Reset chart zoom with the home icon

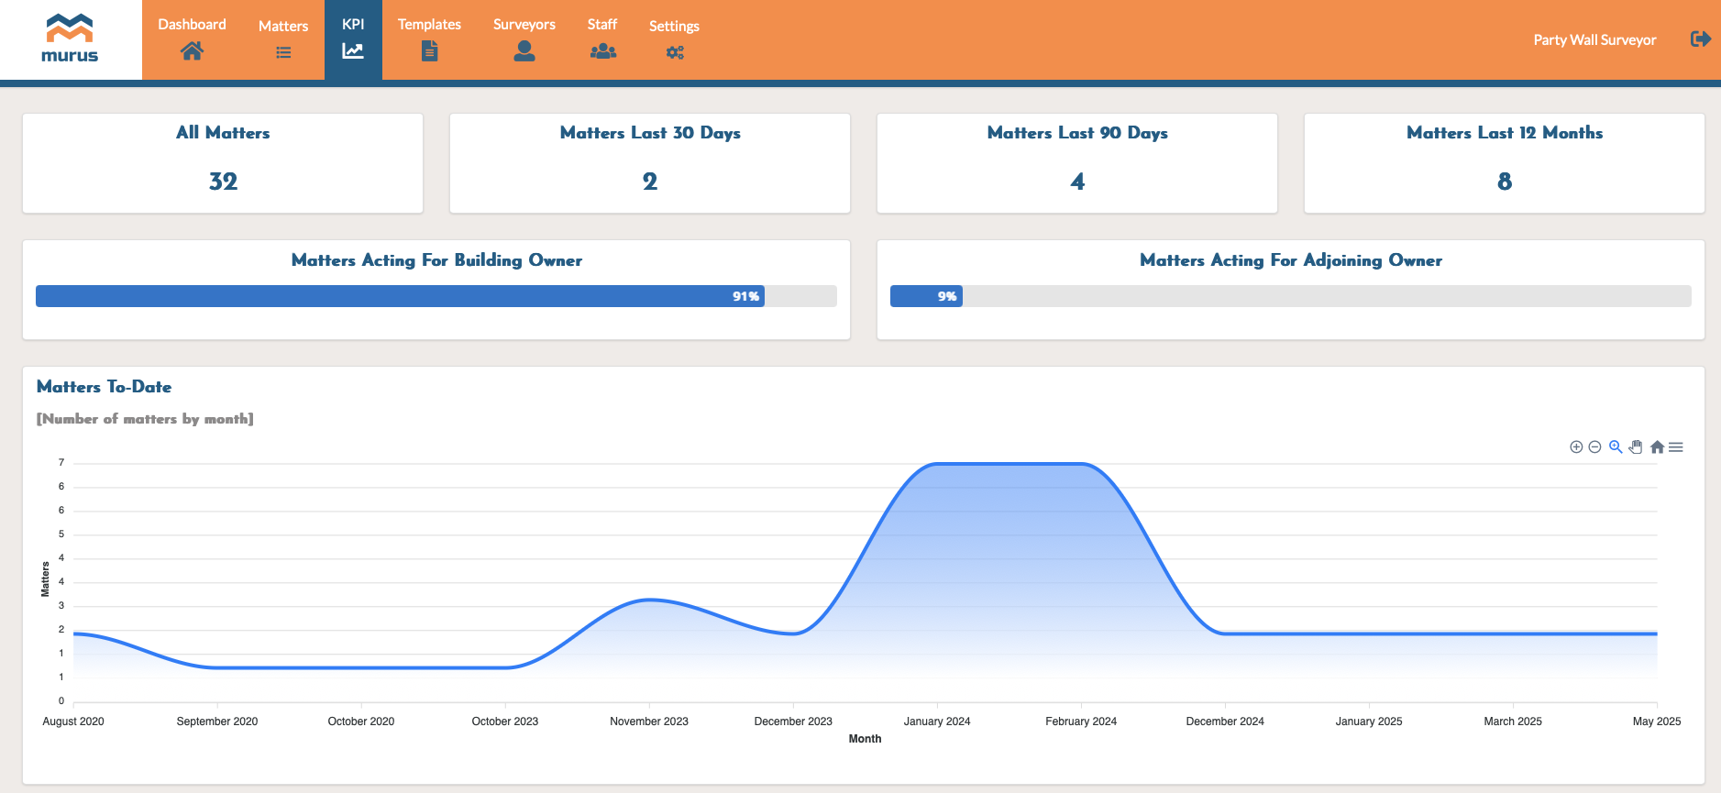point(1657,447)
